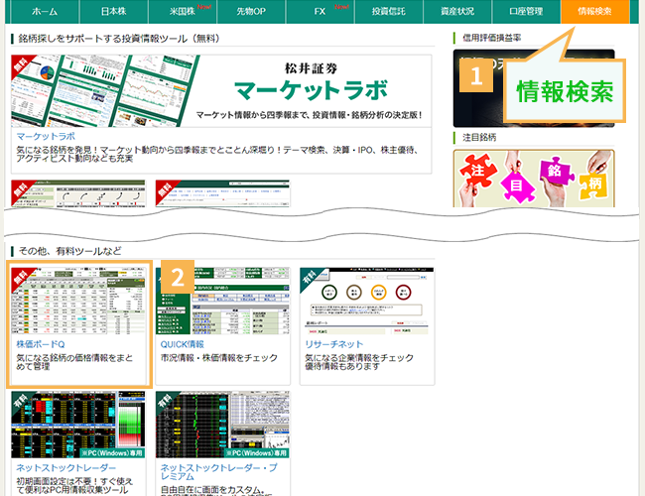Open the ネットストックトレーダー link
Image resolution: width=645 pixels, height=496 pixels.
point(65,468)
